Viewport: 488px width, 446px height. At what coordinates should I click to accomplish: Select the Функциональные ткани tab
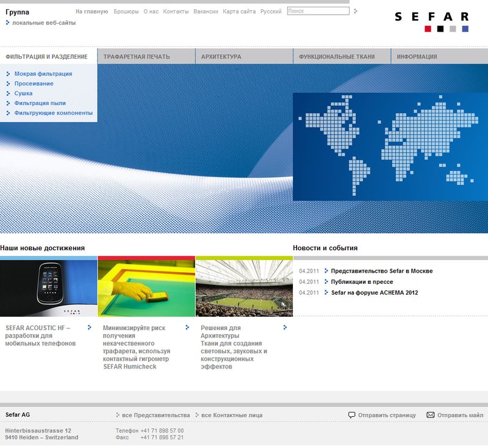342,56
